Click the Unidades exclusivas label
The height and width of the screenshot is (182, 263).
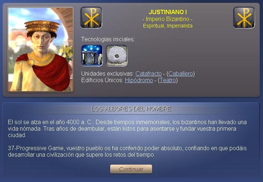[x=107, y=73]
